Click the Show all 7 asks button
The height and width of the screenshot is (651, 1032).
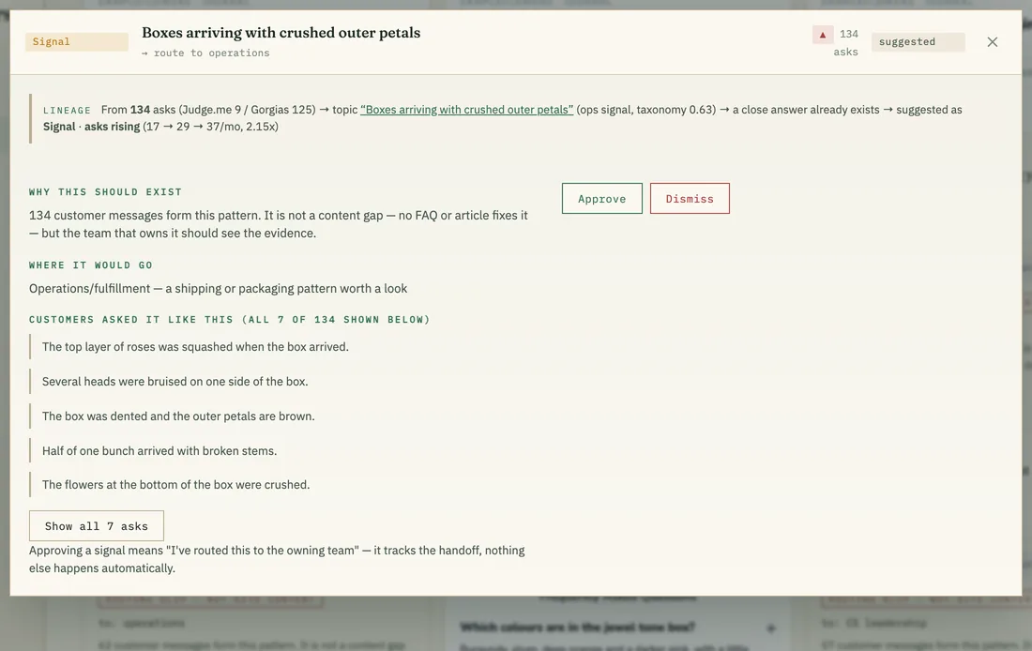coord(96,526)
